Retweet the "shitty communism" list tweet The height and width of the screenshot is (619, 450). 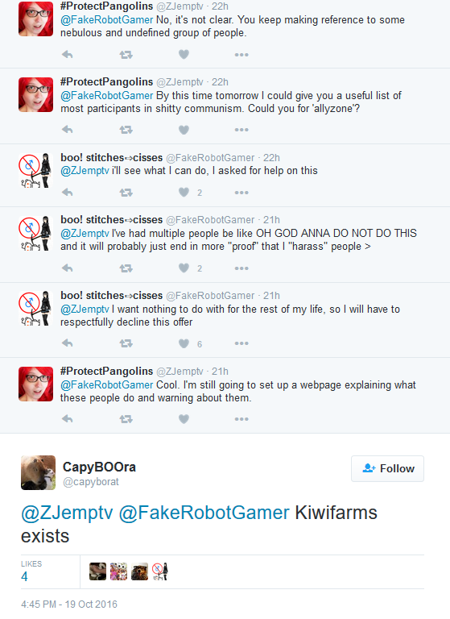coord(126,130)
